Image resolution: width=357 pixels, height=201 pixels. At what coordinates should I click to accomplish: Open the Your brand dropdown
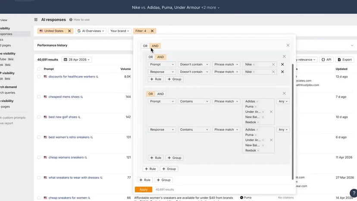coord(119,31)
